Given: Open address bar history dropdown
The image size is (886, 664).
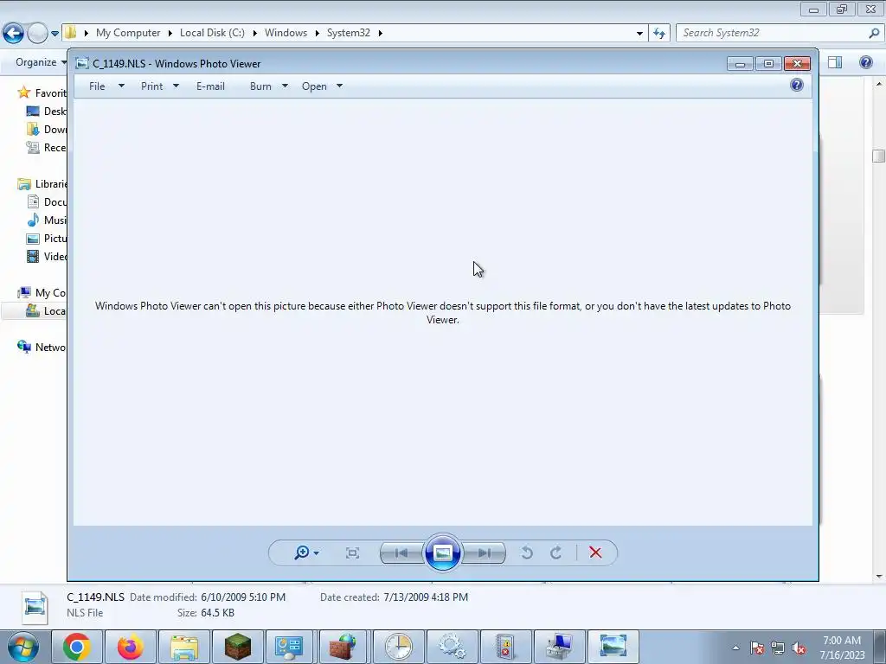Looking at the screenshot, I should (x=639, y=34).
